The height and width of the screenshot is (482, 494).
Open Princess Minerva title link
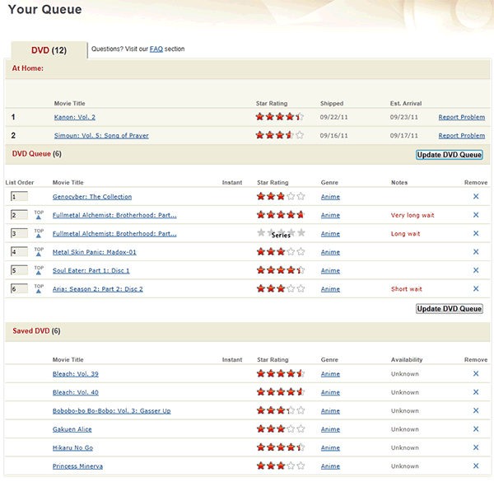tap(77, 466)
